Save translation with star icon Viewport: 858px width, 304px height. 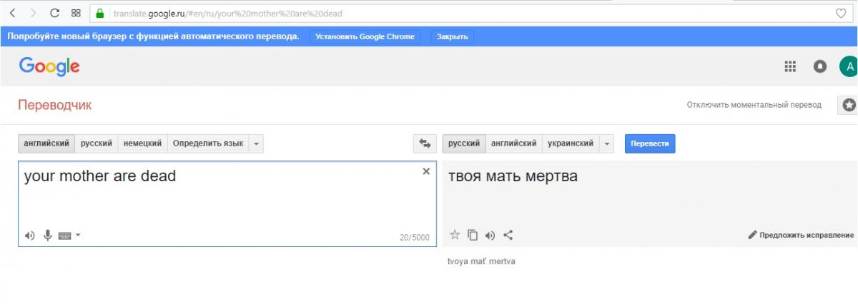pyautogui.click(x=455, y=235)
